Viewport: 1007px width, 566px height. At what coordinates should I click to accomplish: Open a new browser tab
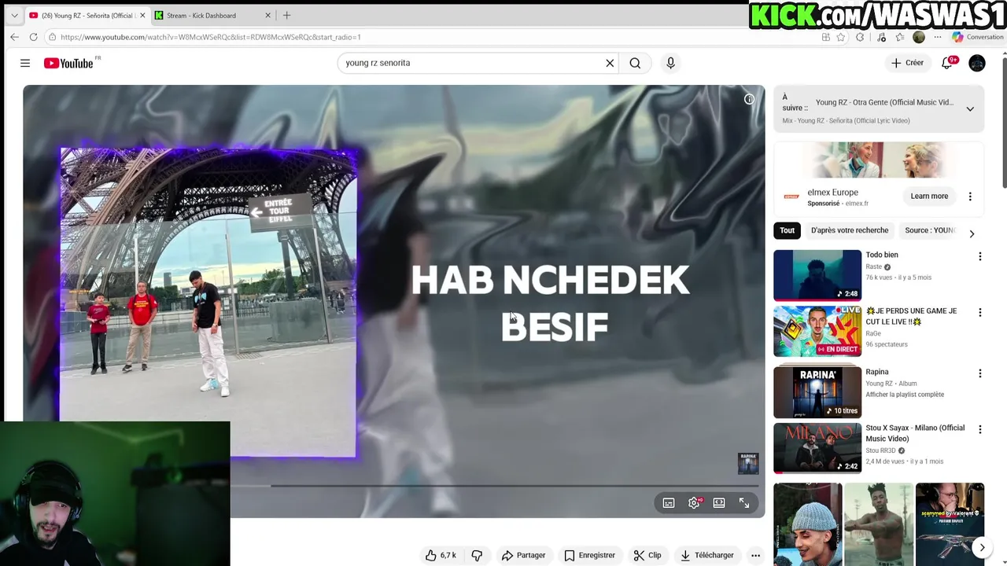[286, 15]
